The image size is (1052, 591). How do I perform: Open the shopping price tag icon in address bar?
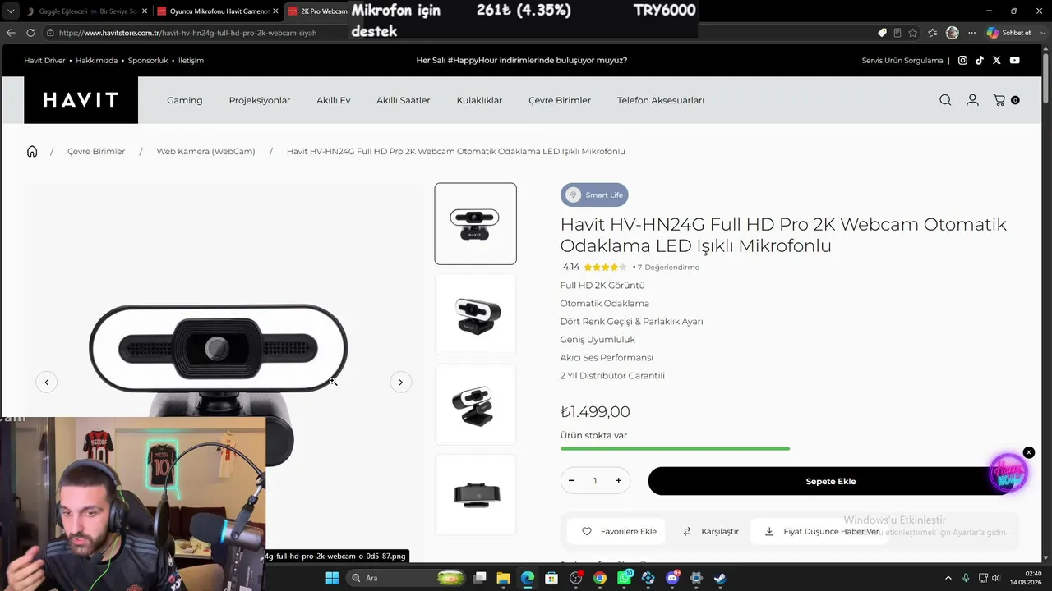pos(883,33)
